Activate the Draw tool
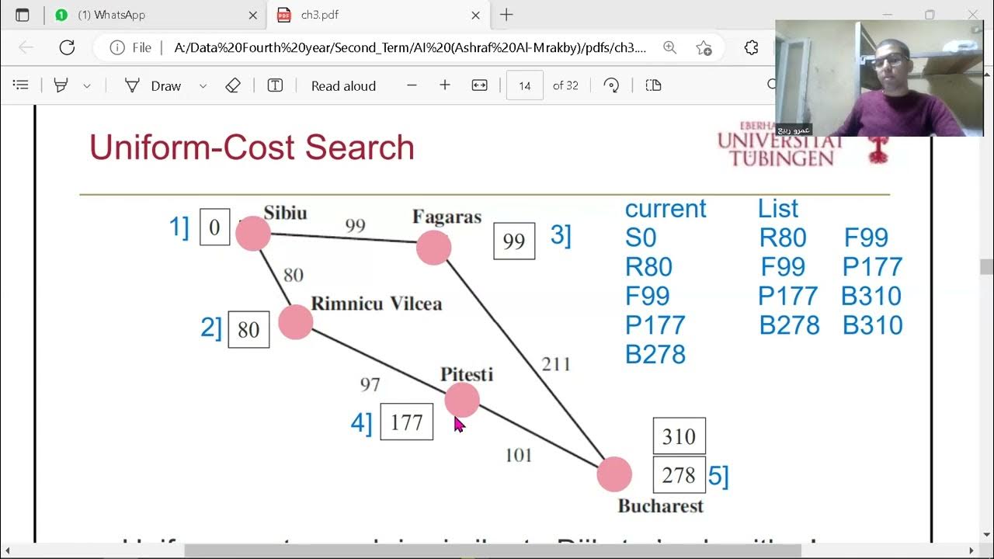The height and width of the screenshot is (559, 994). [154, 85]
